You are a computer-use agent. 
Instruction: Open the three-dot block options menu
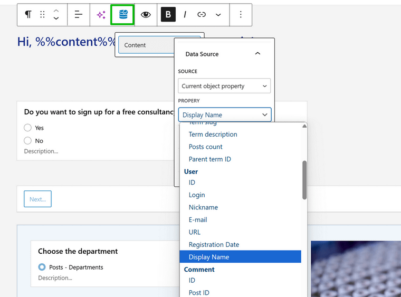click(241, 15)
